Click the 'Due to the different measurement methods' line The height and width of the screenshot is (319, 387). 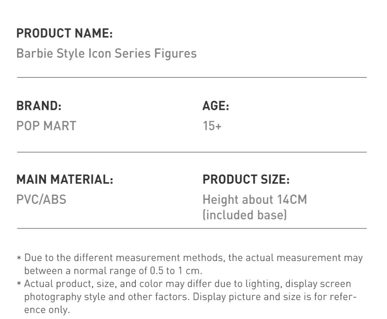pos(193,258)
